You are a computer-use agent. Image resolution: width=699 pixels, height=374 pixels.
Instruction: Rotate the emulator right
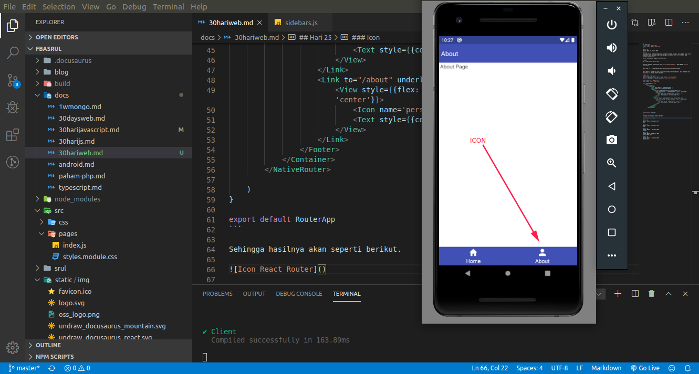[611, 117]
